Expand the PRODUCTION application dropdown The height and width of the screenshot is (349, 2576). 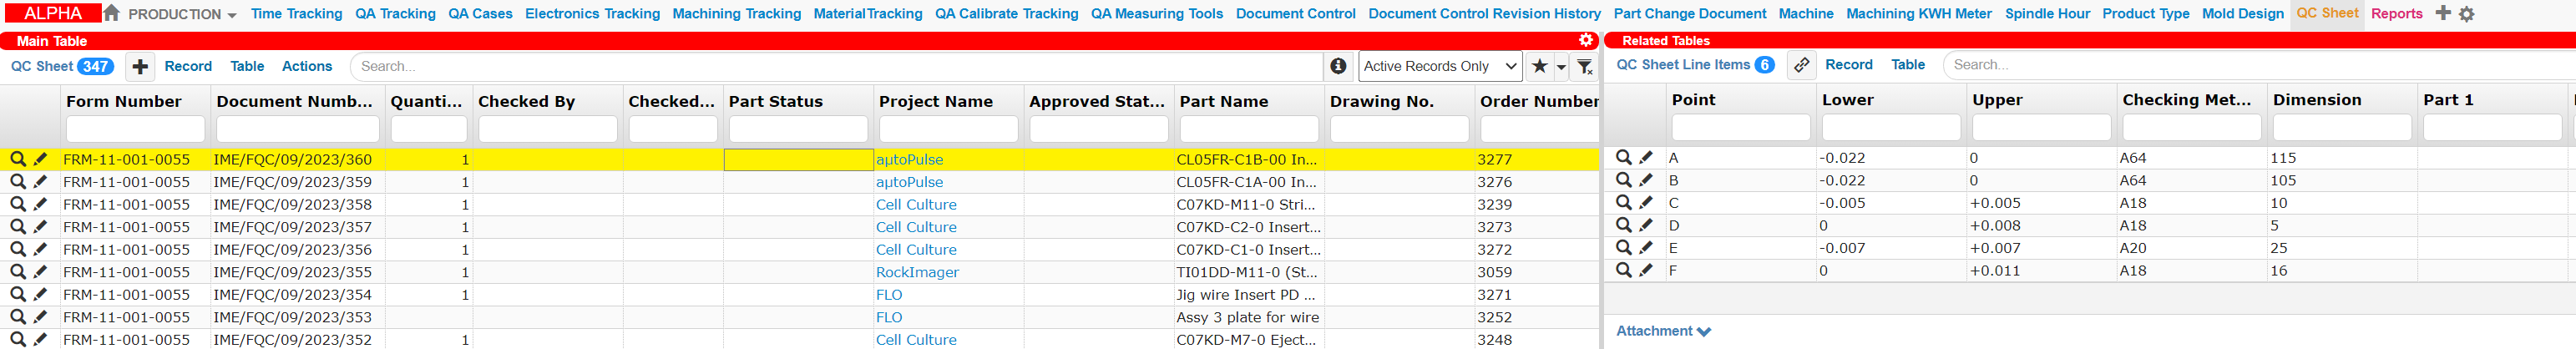click(x=182, y=14)
